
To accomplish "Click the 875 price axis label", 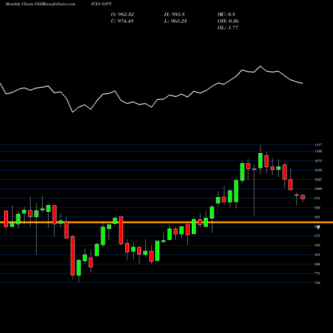I will (x=317, y=236).
